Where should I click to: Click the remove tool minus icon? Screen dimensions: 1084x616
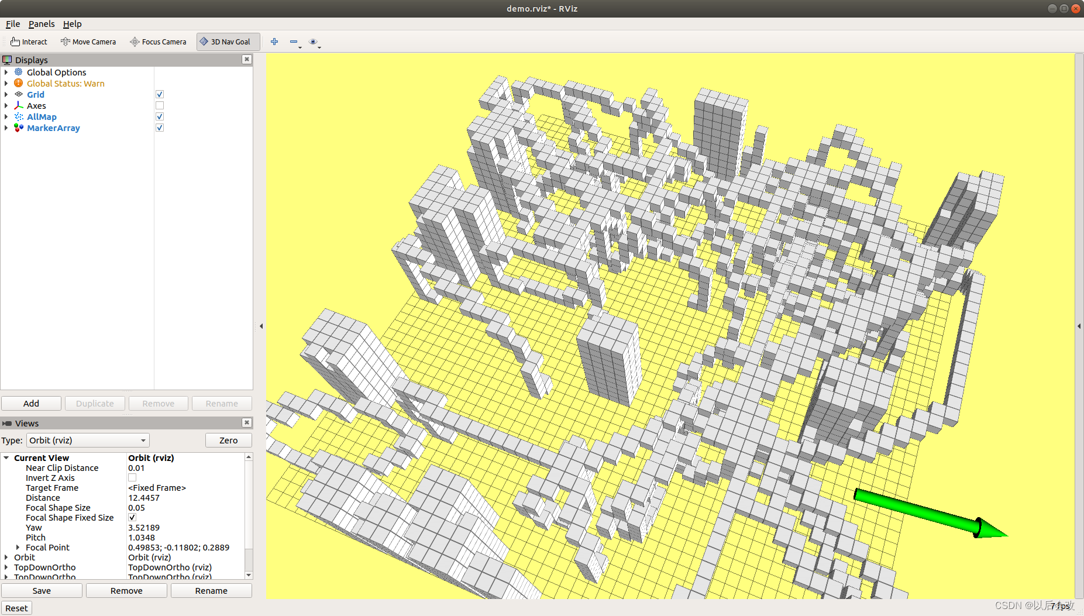pyautogui.click(x=294, y=42)
